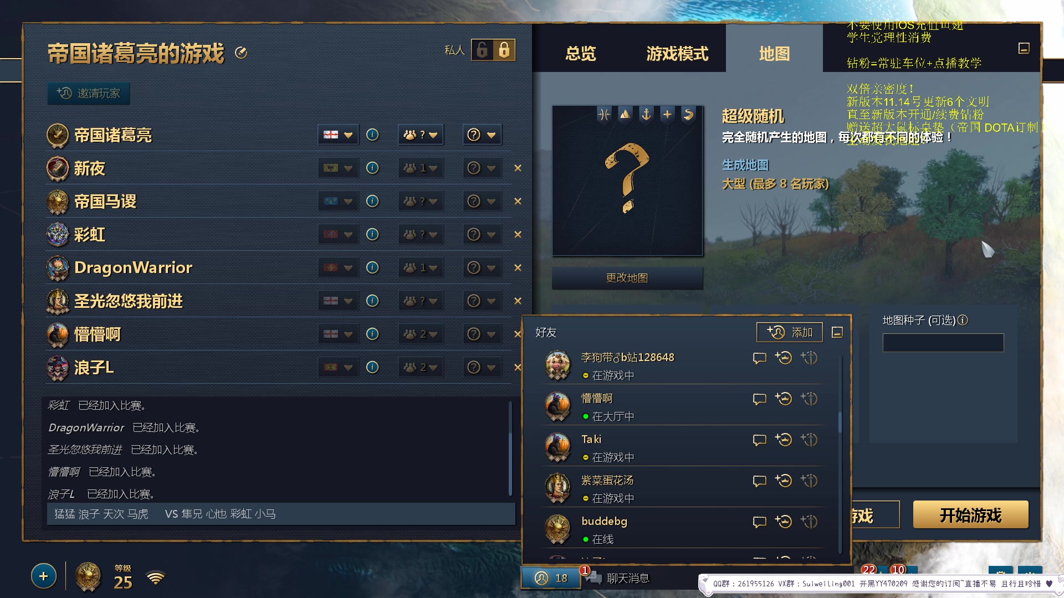Click the 开始游戏 button
Image resolution: width=1064 pixels, height=598 pixels.
(970, 515)
